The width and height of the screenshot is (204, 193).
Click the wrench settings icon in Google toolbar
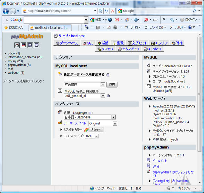(x=172, y=20)
